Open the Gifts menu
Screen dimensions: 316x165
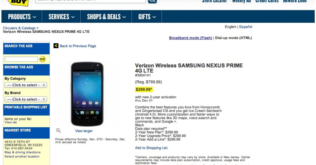click(x=147, y=17)
